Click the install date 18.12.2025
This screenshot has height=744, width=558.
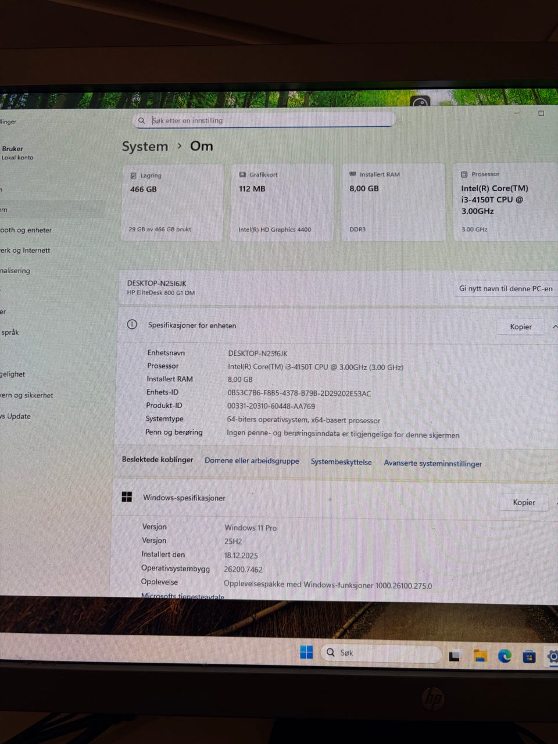(x=241, y=555)
